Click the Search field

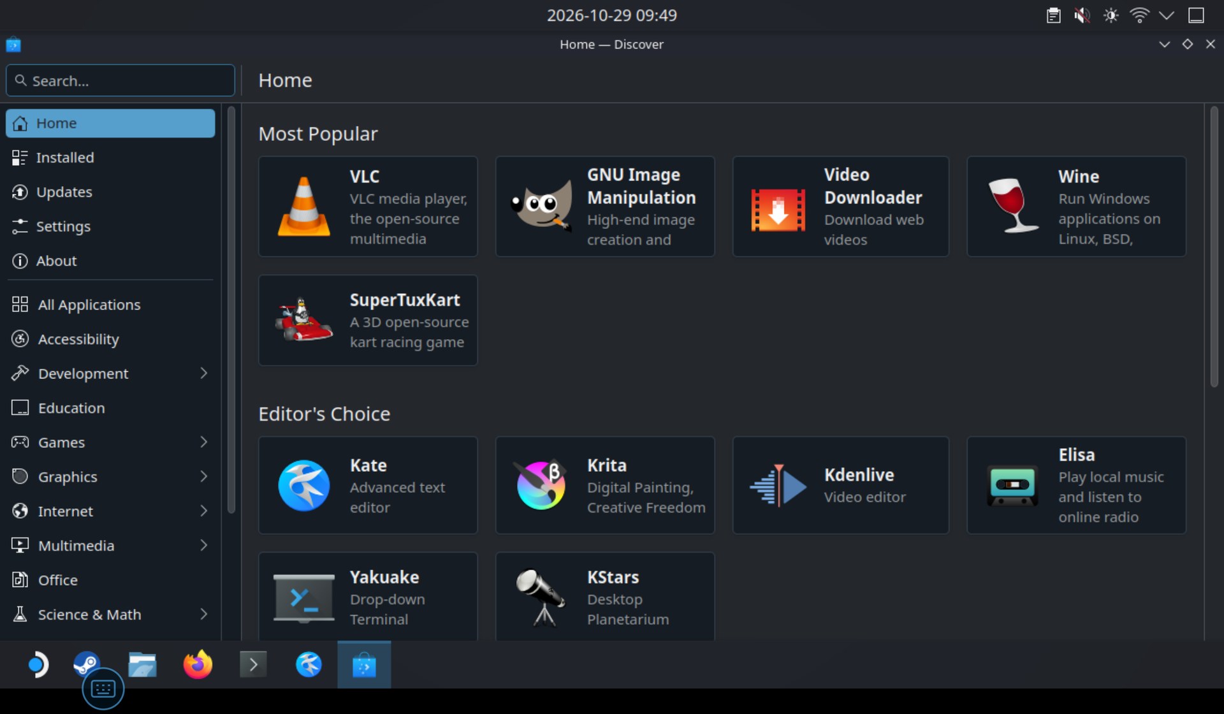coord(120,80)
